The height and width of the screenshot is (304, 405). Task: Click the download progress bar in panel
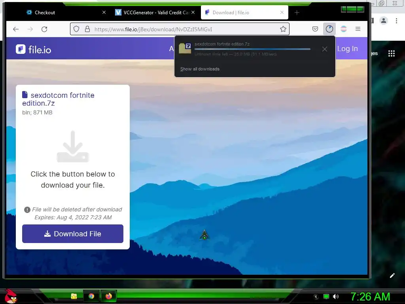(252, 49)
